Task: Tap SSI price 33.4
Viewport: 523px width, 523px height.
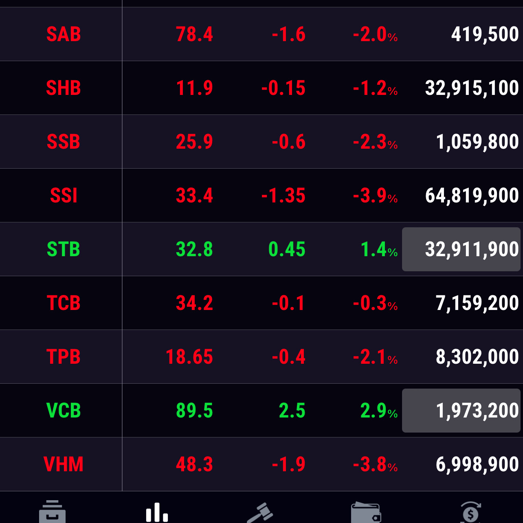Action: (194, 196)
